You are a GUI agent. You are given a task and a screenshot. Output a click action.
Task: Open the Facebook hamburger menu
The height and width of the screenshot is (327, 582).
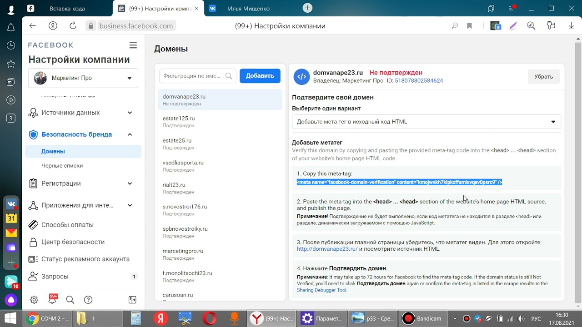[x=133, y=45]
